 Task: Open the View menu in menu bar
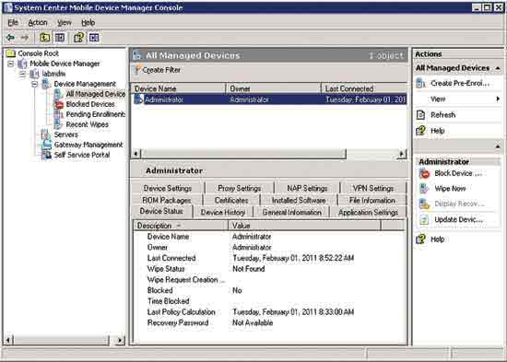(65, 23)
